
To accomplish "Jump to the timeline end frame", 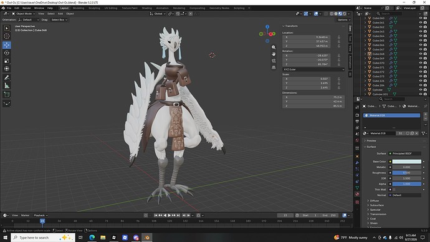I will pos(178,215).
